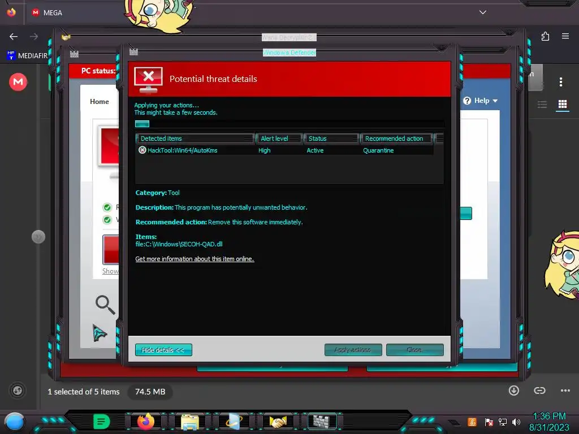
Task: Select the Home tab in Windows Defender
Action: [100, 102]
